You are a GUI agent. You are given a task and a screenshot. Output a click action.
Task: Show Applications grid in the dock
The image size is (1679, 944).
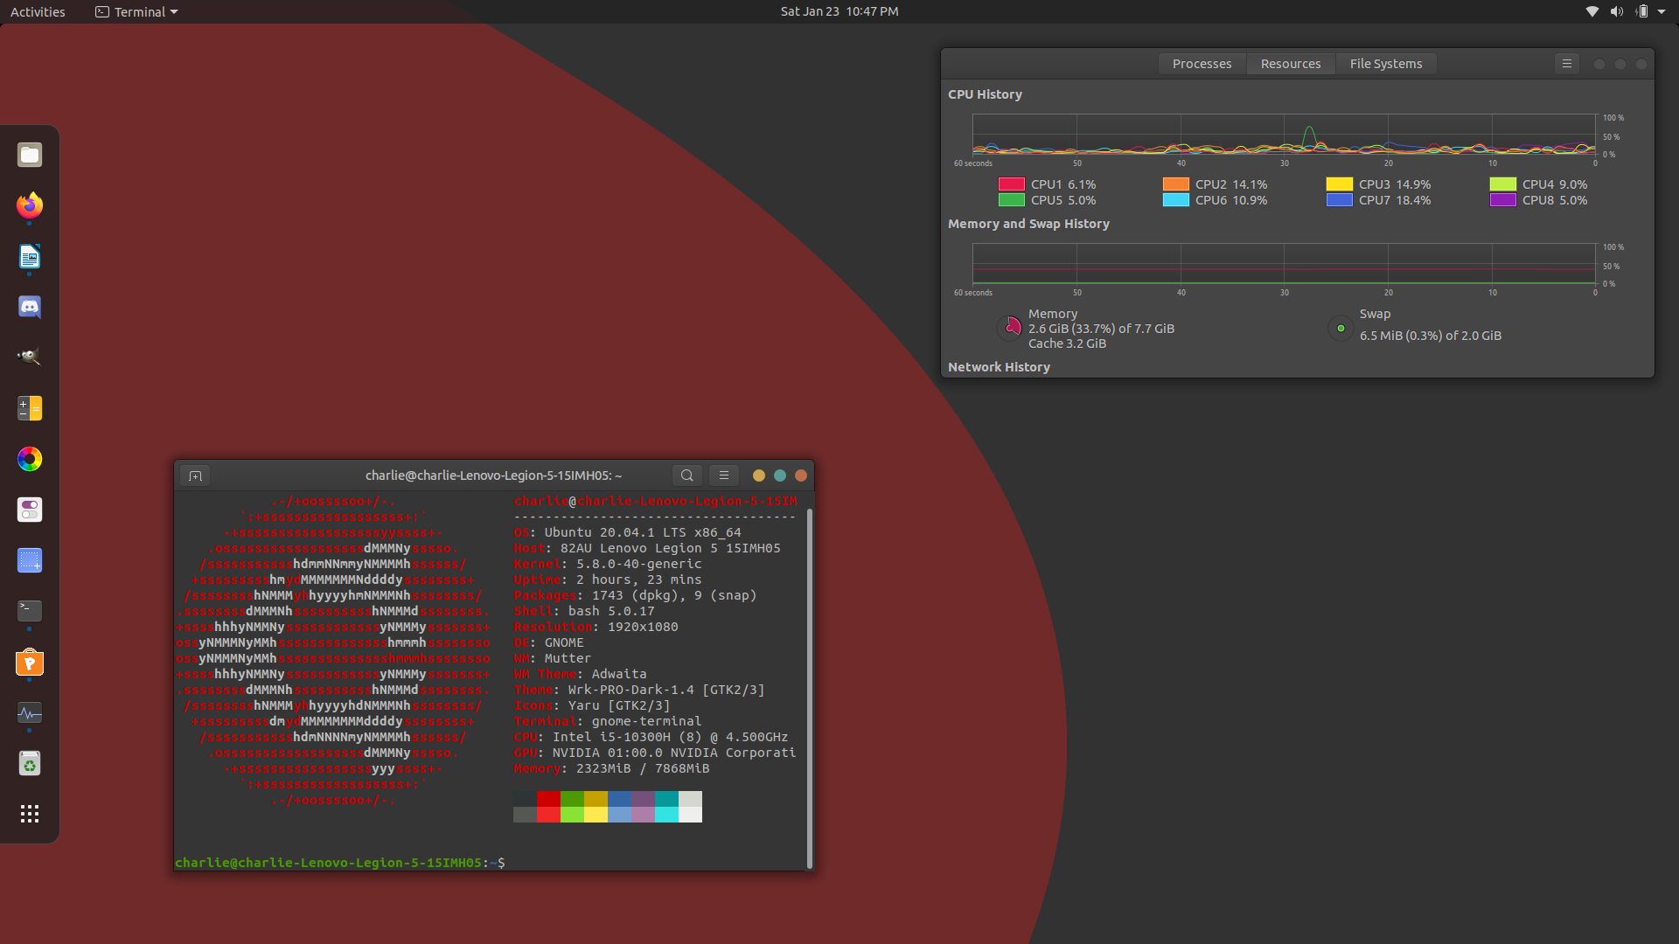[x=30, y=814]
